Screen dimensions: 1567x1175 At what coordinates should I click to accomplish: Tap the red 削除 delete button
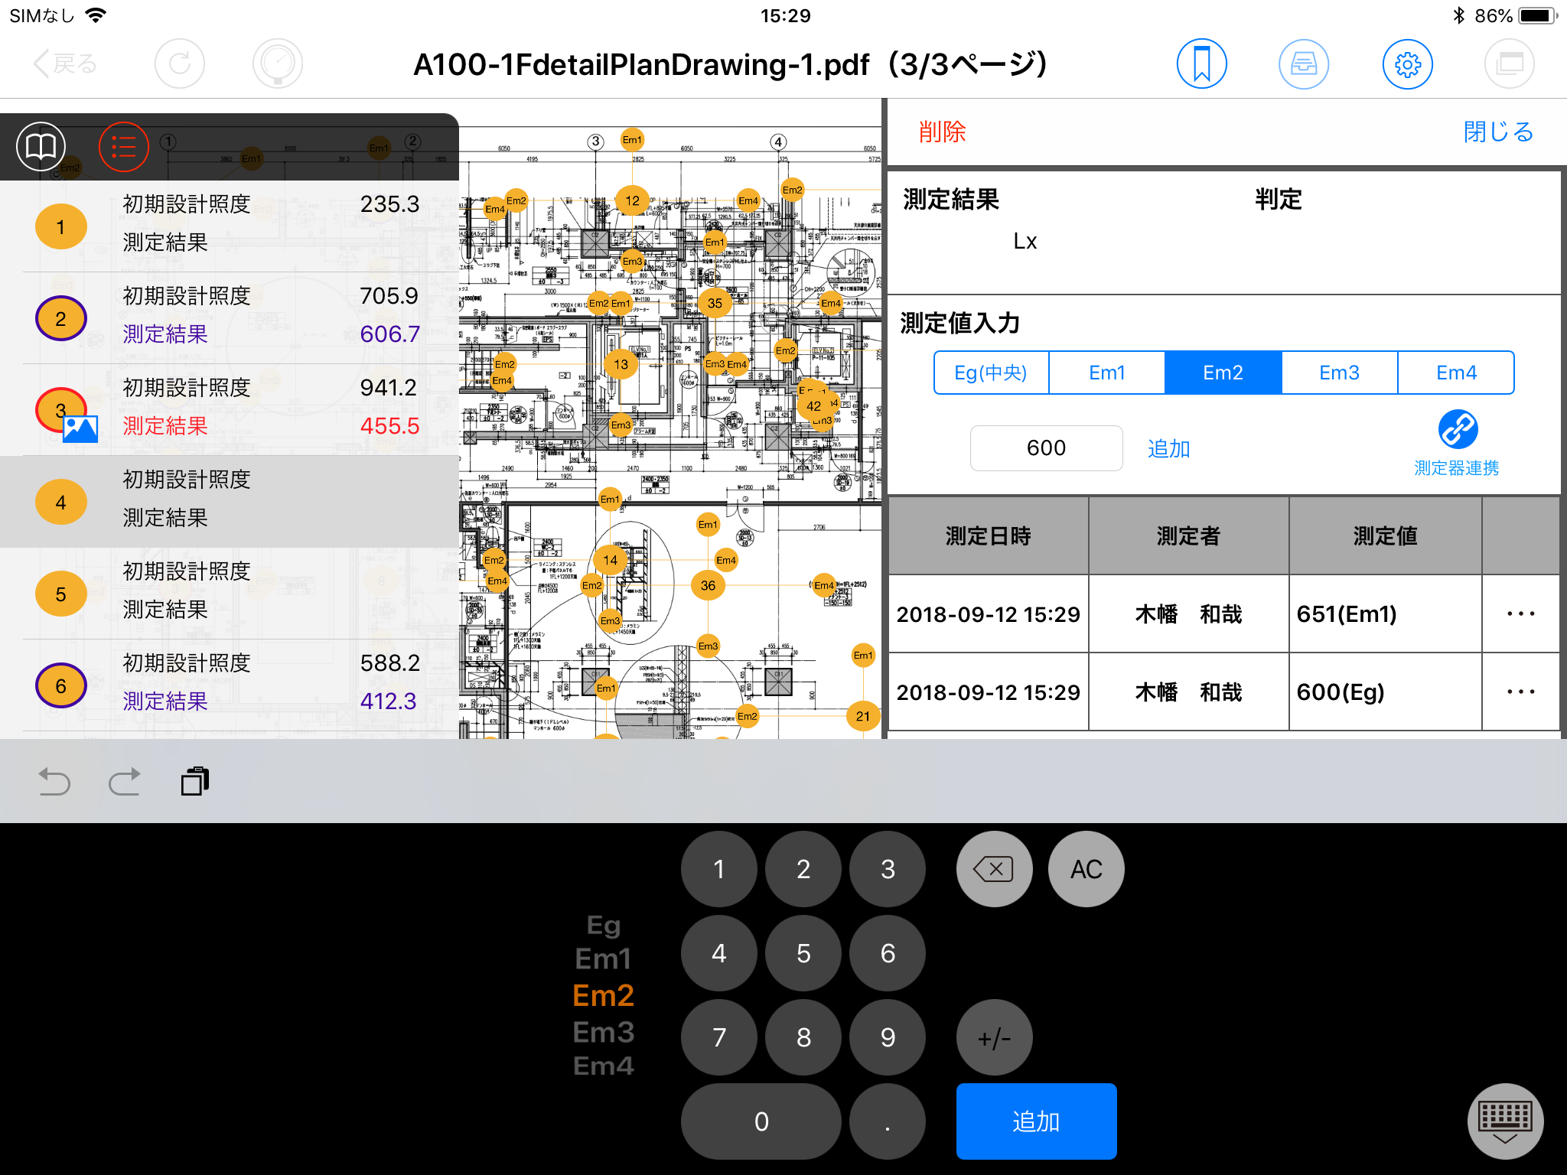tap(942, 132)
